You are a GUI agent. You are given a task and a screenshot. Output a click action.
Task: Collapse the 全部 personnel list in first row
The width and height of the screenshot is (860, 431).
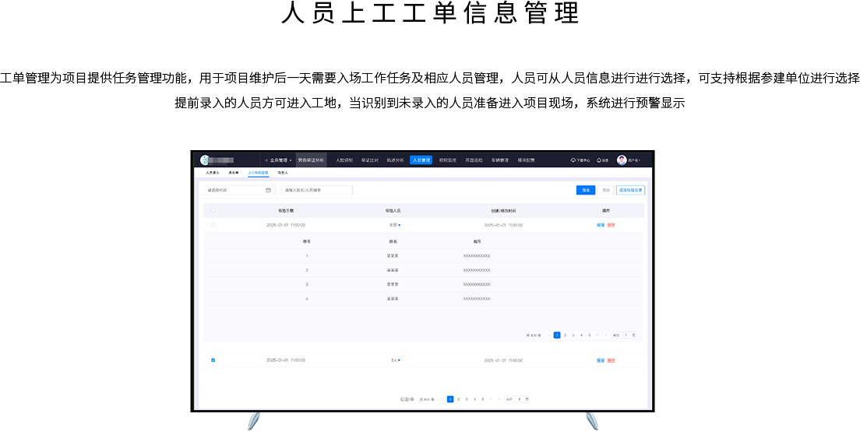395,225
